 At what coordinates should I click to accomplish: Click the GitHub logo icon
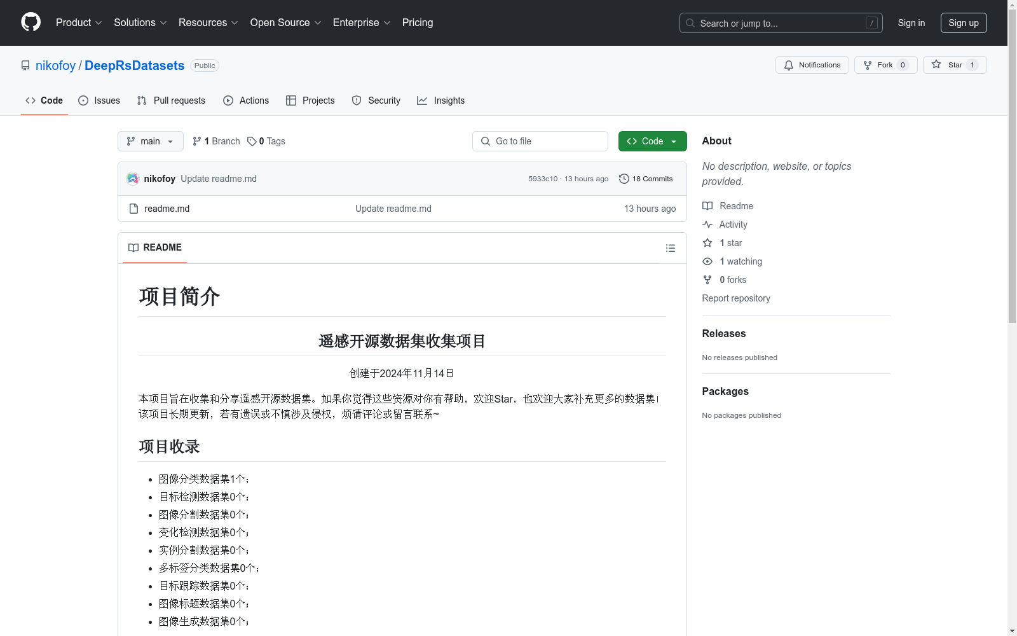[31, 22]
